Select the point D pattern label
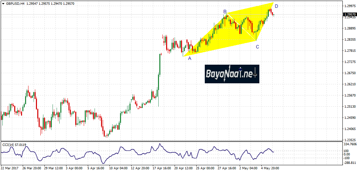Viewport: 357px width, 172px height. point(276,6)
